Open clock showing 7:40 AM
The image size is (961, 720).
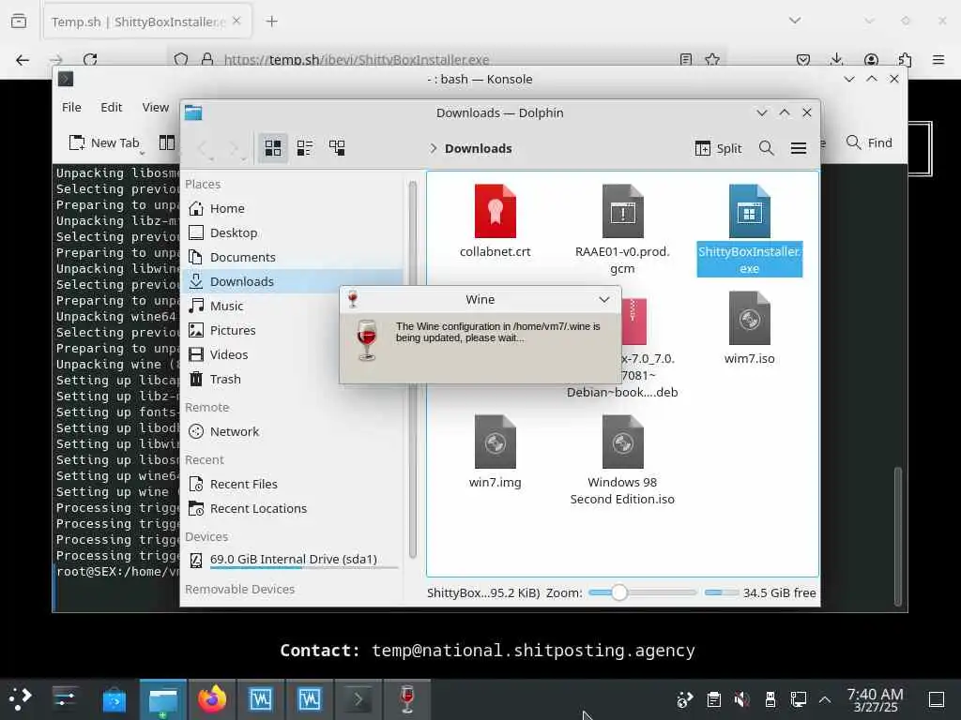(x=876, y=699)
